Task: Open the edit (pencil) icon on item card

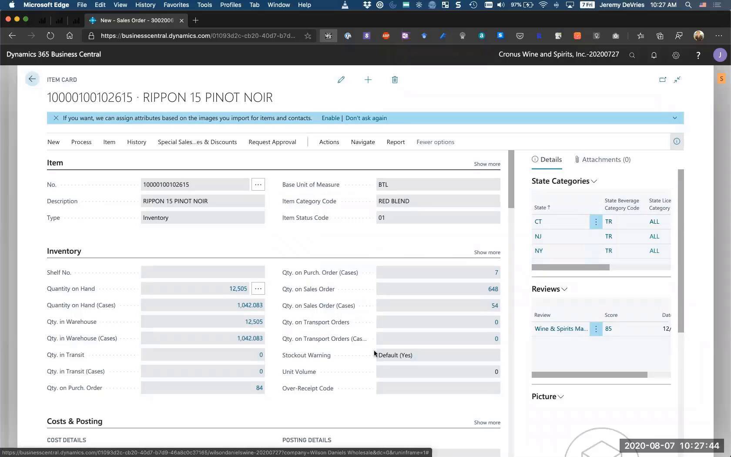Action: [341, 80]
